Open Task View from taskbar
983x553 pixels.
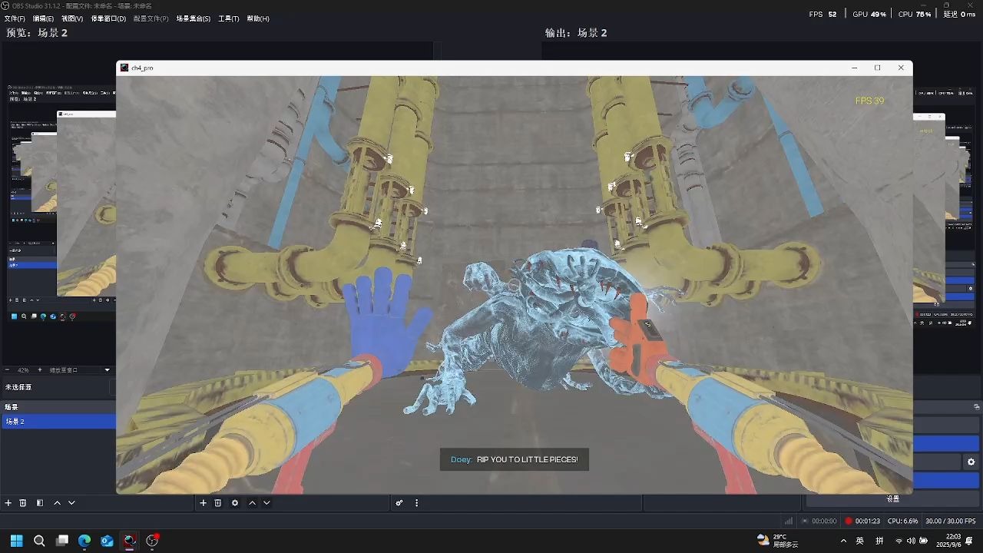[62, 541]
